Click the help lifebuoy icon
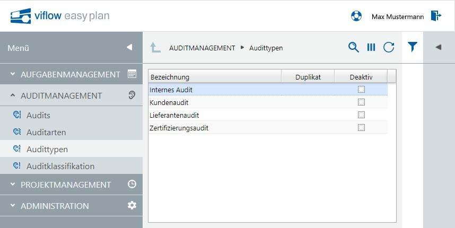455x228 pixels. [x=356, y=16]
